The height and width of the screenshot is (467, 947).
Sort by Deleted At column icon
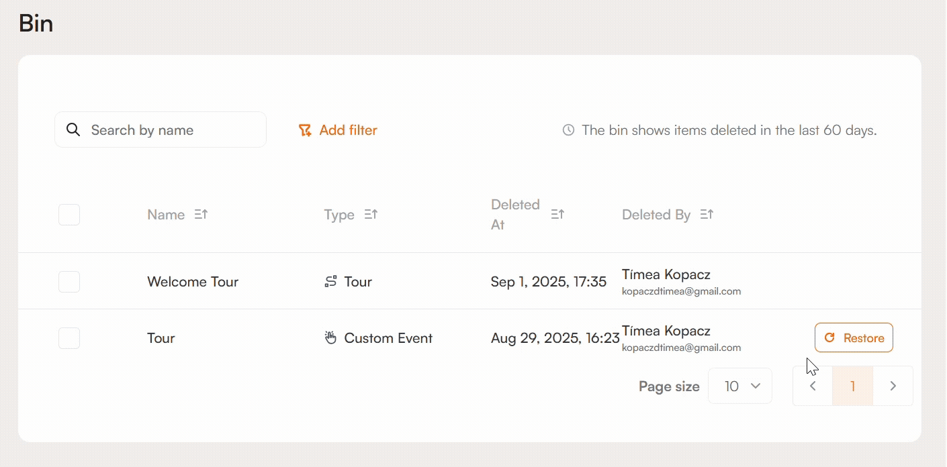coord(557,215)
